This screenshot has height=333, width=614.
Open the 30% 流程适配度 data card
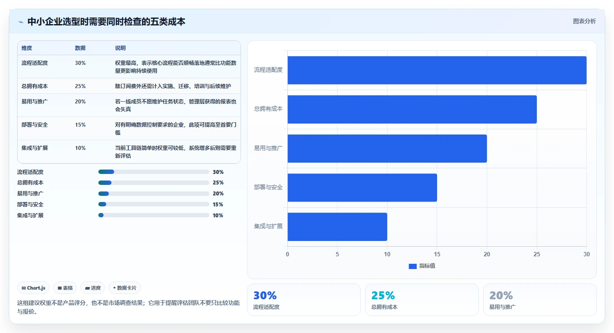point(304,300)
